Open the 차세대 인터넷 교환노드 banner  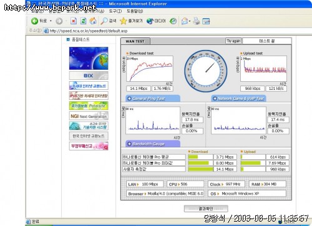point(89,86)
